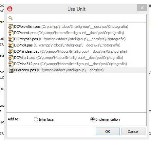Click the DCPsha512.pas unit file icon

[11, 64]
